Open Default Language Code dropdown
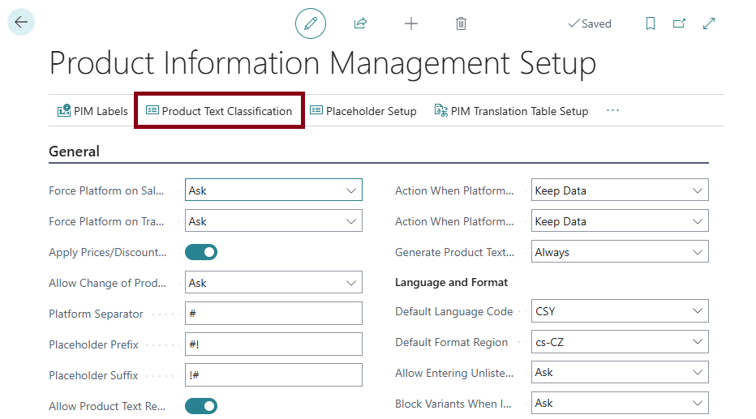Screen dimensions: 756x419 620,311
